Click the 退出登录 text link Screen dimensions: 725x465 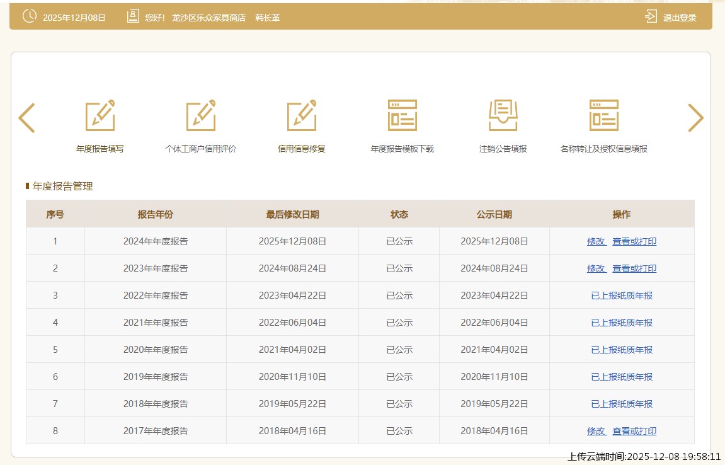680,18
